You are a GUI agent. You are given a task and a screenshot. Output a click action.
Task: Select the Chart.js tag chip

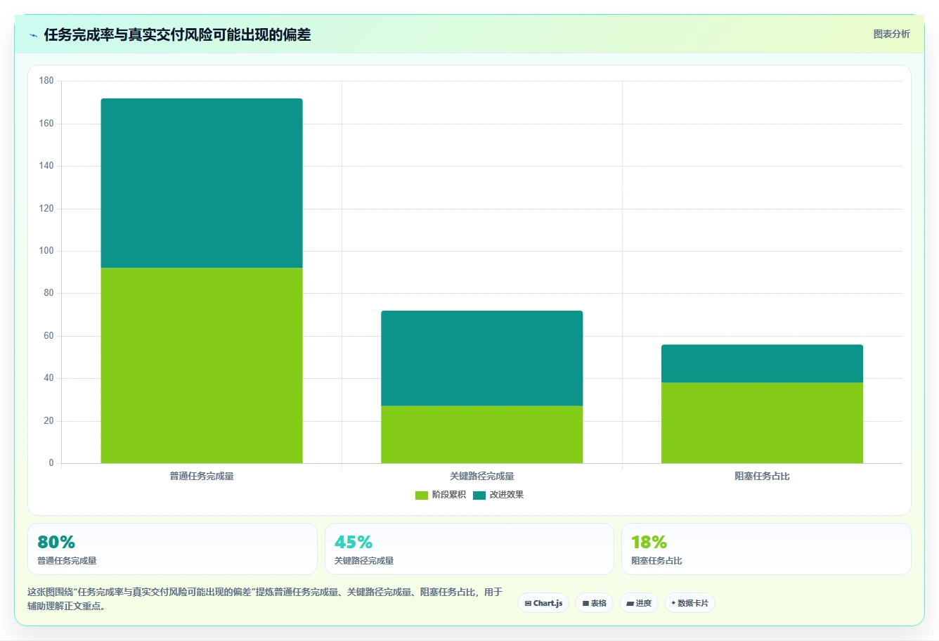(x=543, y=603)
